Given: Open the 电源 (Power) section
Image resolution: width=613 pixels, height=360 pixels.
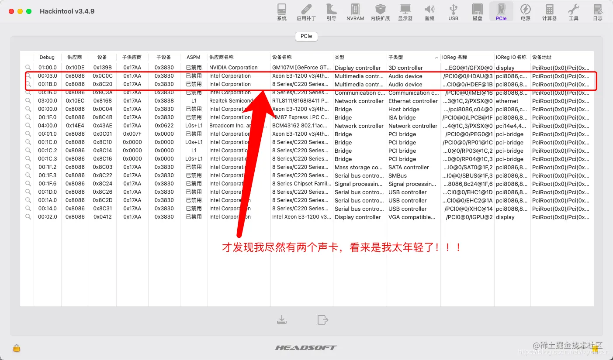Looking at the screenshot, I should pyautogui.click(x=526, y=12).
